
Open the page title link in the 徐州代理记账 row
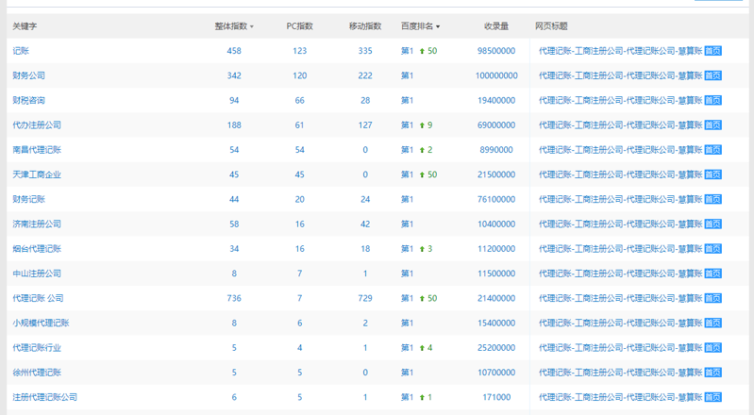click(x=620, y=373)
